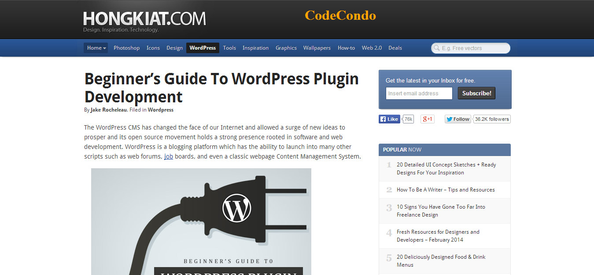Click the Hongkiat.com site logo

144,21
